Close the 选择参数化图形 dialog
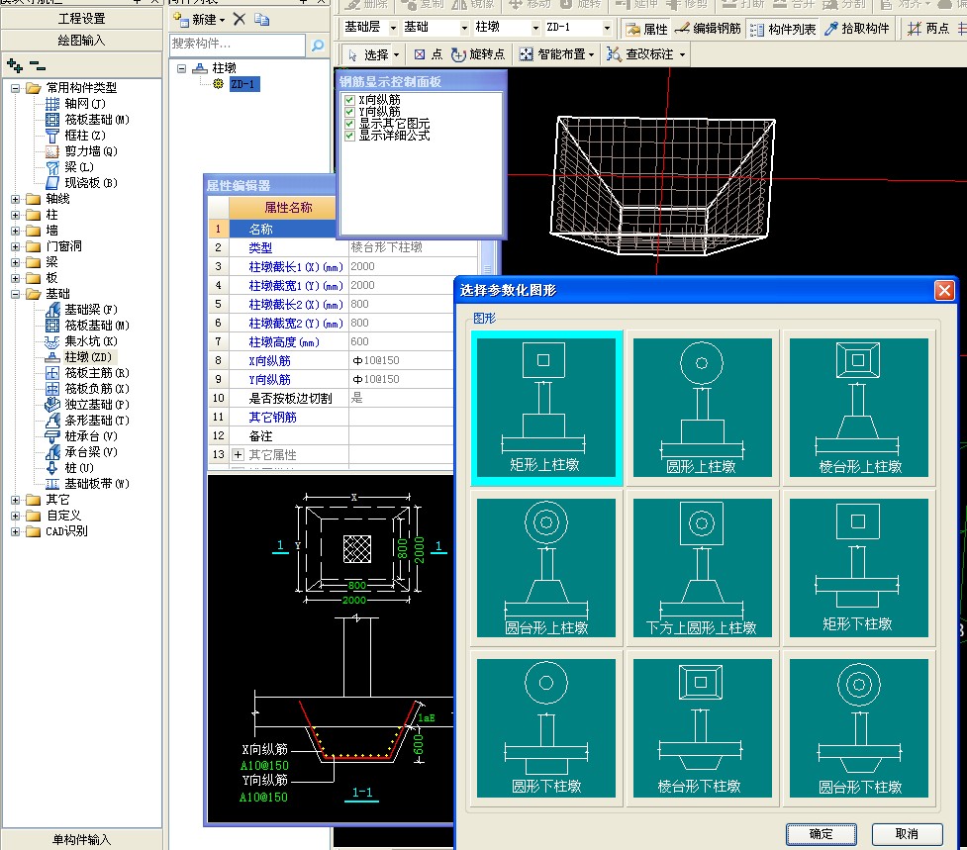 tap(944, 290)
